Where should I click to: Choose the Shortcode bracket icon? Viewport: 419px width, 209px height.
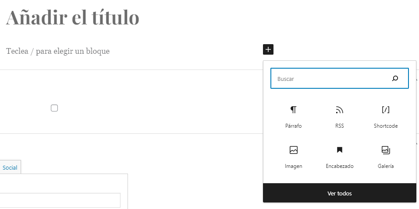(x=386, y=110)
